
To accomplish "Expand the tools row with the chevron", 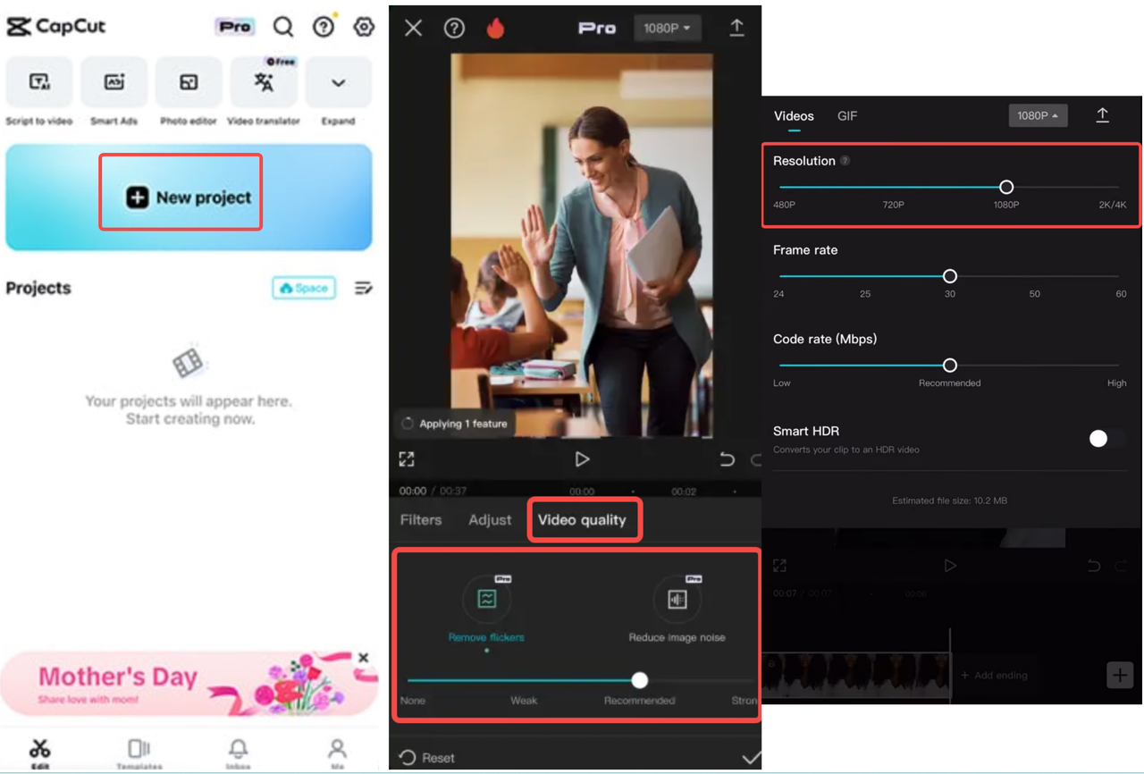I will 338,82.
